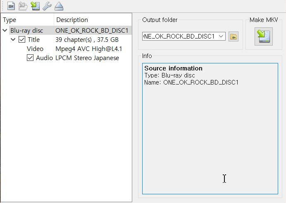Image resolution: width=286 pixels, height=203 pixels.
Task: Click the save selected titles toolbar icon
Action: pos(35,6)
